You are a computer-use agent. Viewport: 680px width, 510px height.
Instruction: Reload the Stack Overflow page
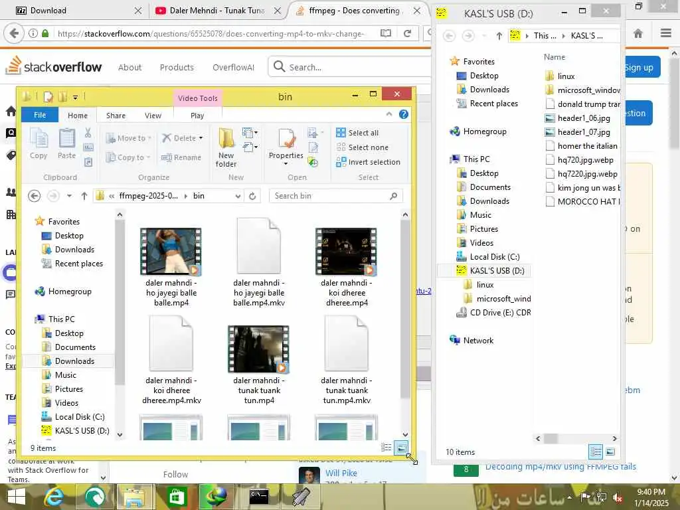point(407,33)
